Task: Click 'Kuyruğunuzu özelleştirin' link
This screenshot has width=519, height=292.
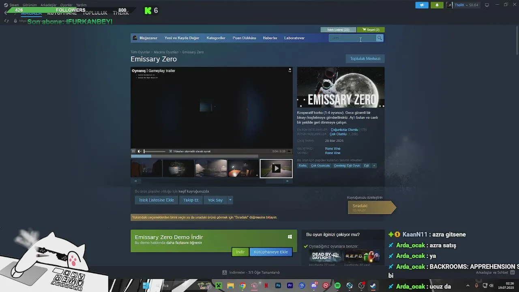Action: pyautogui.click(x=365, y=198)
